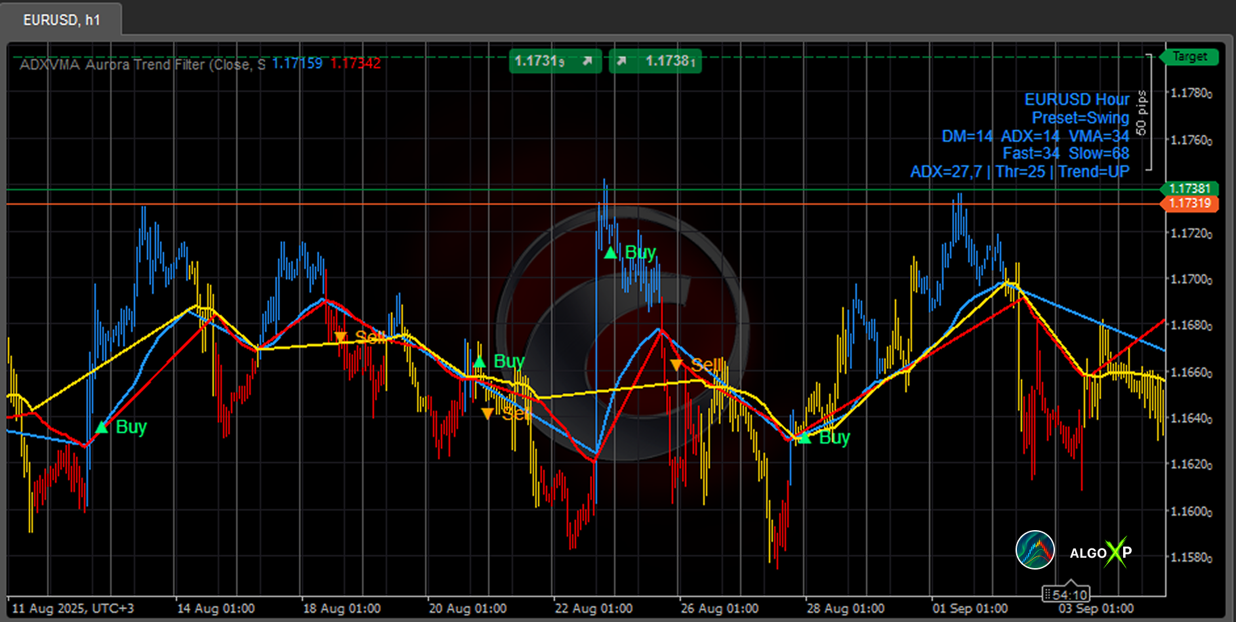Click the 01 Sep 01:00 time axis label
Image resolution: width=1236 pixels, height=622 pixels.
tap(970, 608)
